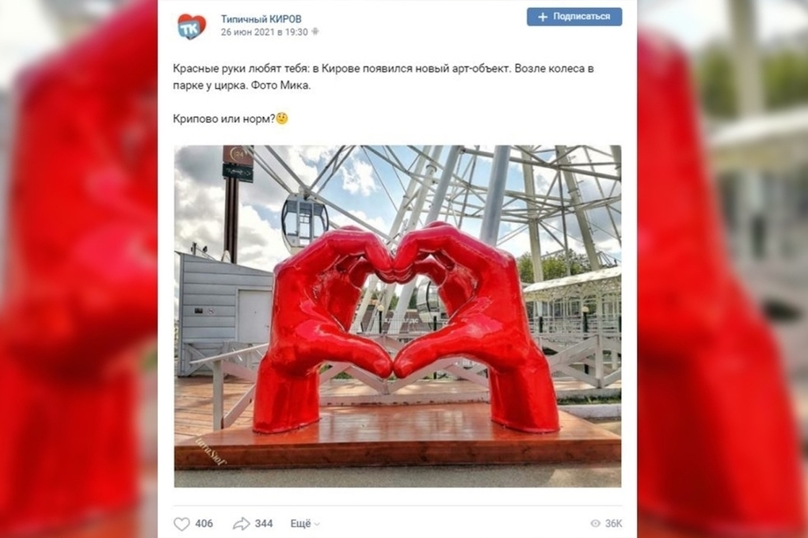Subscribe with the Подписаться button
The width and height of the screenshot is (808, 538).
pyautogui.click(x=574, y=17)
